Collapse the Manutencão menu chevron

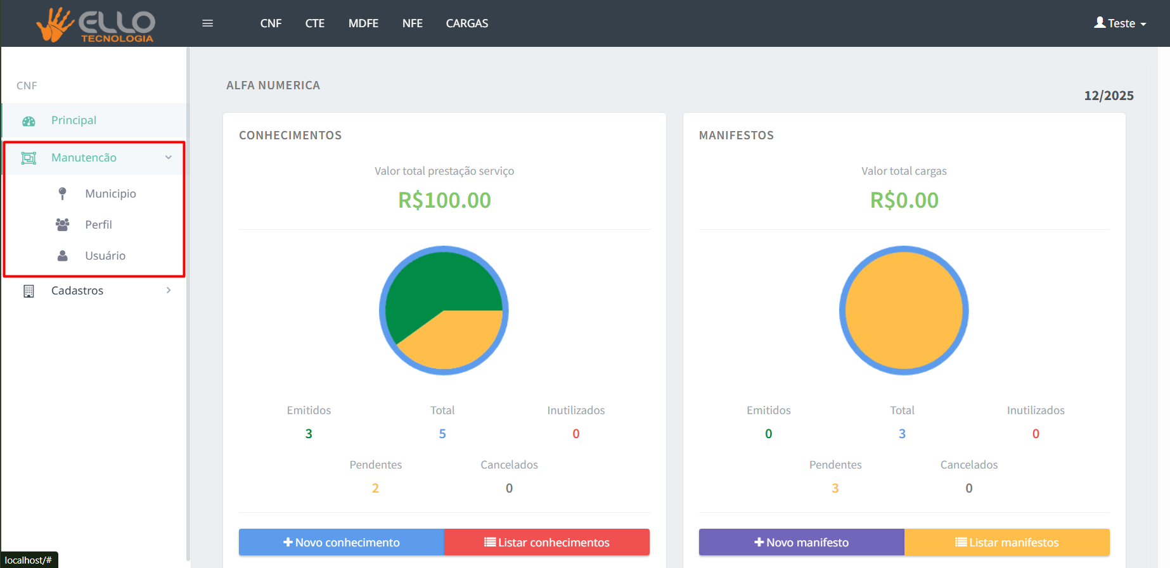[169, 158]
